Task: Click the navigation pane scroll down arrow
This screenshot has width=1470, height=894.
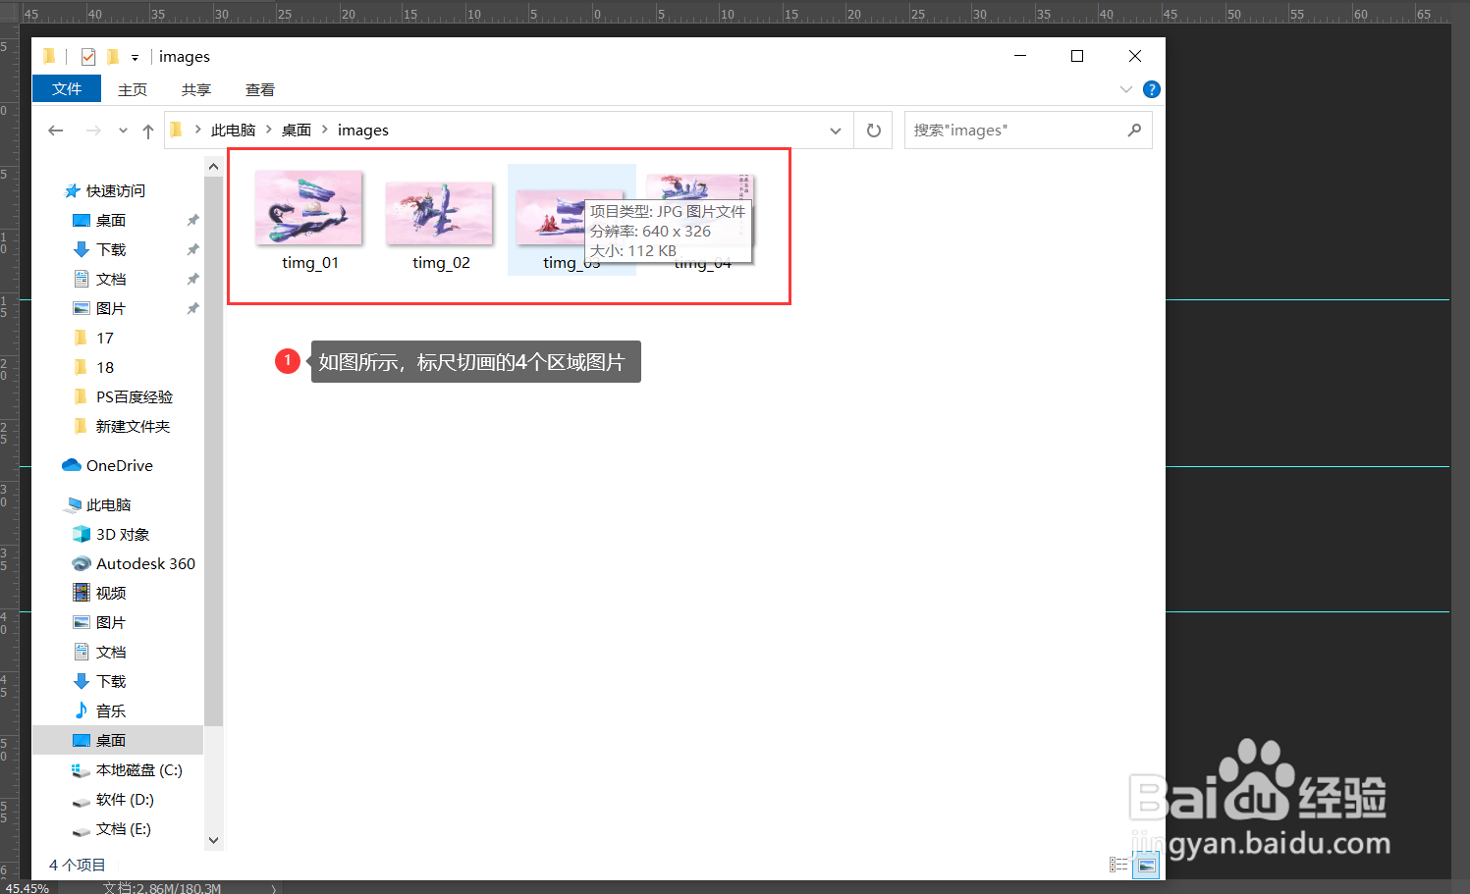Action: (x=214, y=841)
